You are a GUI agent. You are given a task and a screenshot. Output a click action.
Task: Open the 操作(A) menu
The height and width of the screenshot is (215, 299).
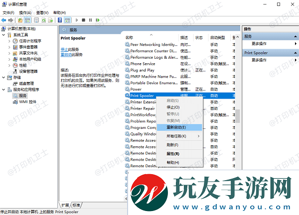coord(25,13)
